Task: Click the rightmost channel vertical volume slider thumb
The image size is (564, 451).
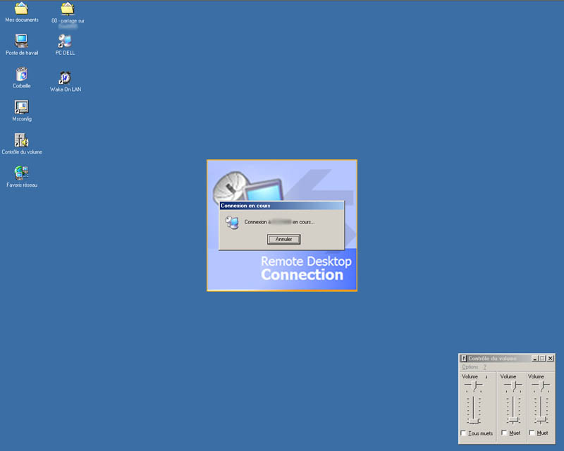Action: [541, 419]
